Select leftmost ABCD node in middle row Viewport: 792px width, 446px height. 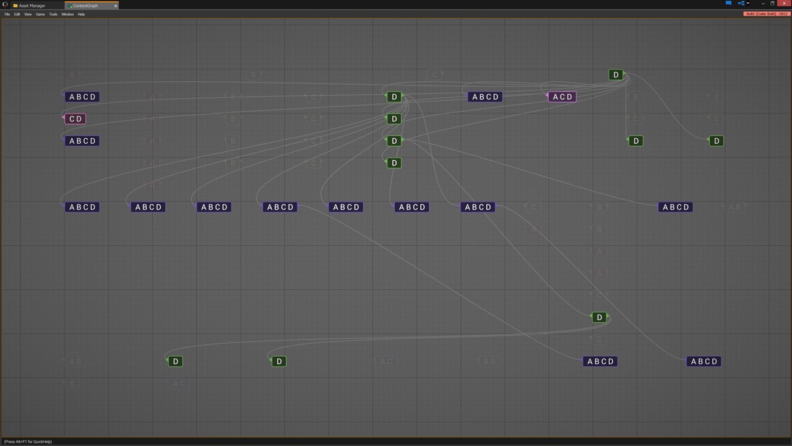(82, 207)
